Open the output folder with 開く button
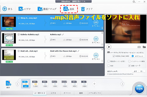The height and width of the screenshot is (97, 147). [x=142, y=71]
